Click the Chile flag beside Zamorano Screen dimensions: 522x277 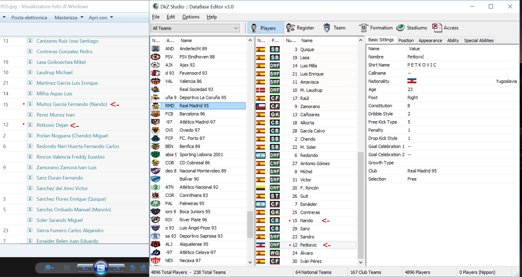coord(260,106)
